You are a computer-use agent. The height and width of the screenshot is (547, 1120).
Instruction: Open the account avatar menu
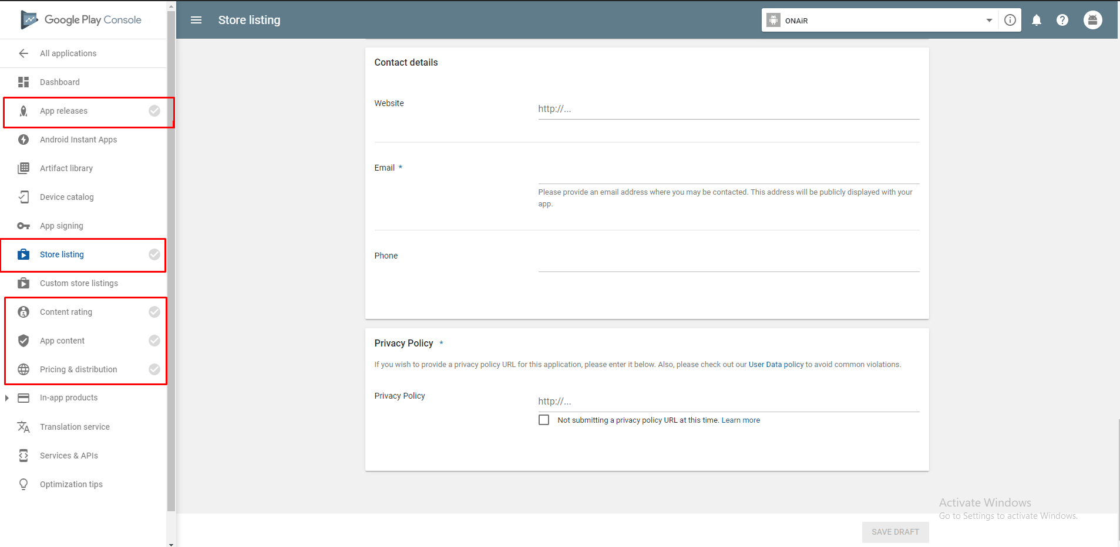coord(1093,20)
